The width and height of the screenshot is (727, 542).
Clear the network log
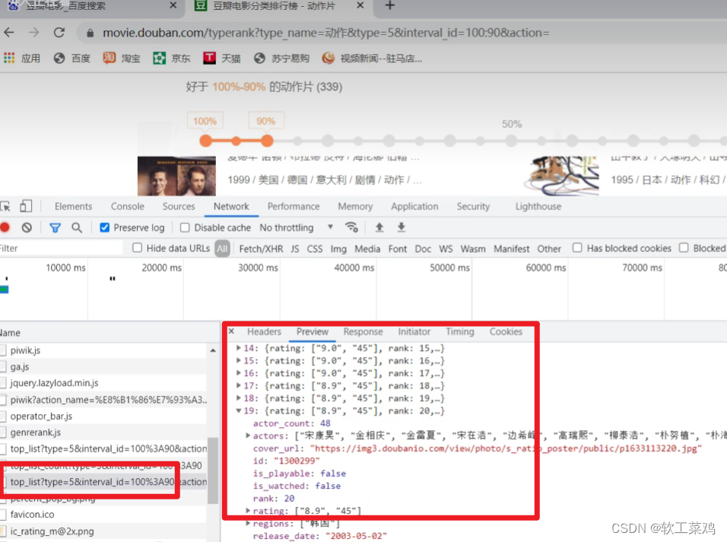[27, 228]
